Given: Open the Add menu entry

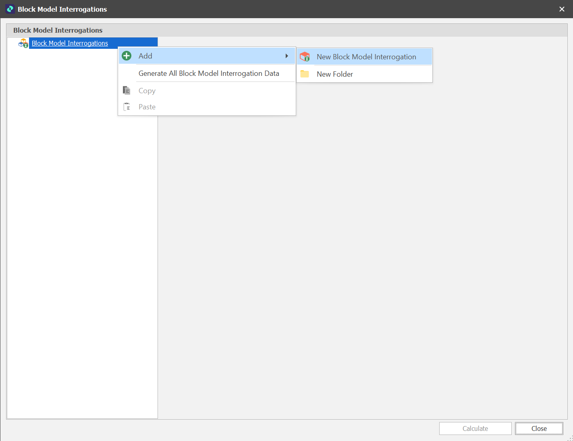Looking at the screenshot, I should pos(145,56).
